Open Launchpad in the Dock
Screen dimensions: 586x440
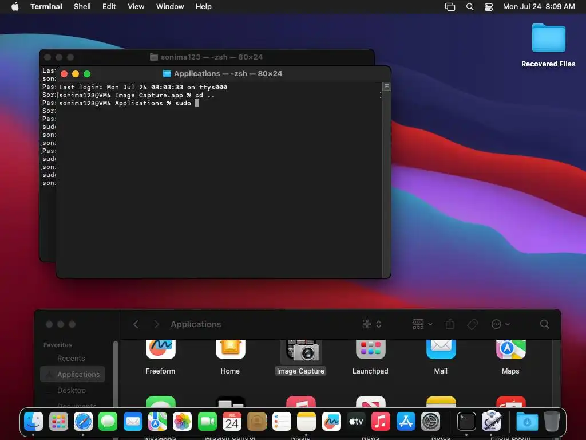click(58, 421)
